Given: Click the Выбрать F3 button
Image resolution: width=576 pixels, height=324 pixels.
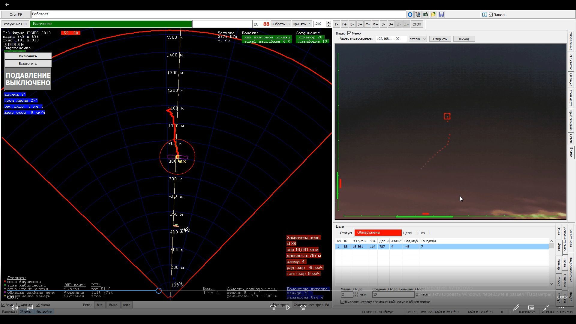Looking at the screenshot, I should point(280,24).
